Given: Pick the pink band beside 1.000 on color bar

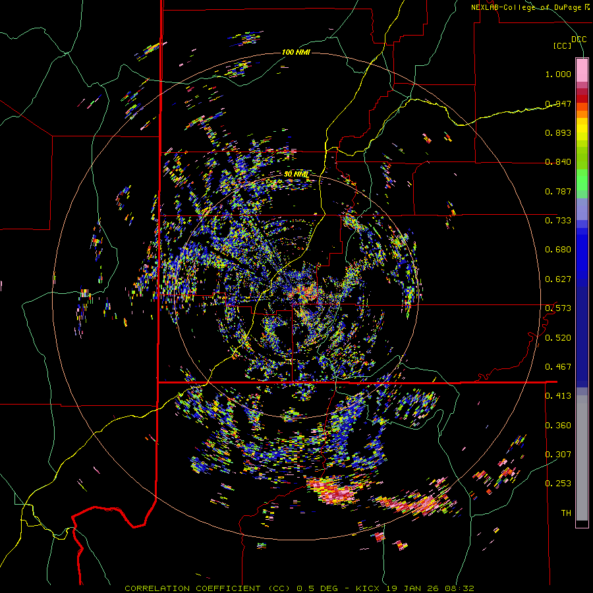Looking at the screenshot, I should click(582, 71).
